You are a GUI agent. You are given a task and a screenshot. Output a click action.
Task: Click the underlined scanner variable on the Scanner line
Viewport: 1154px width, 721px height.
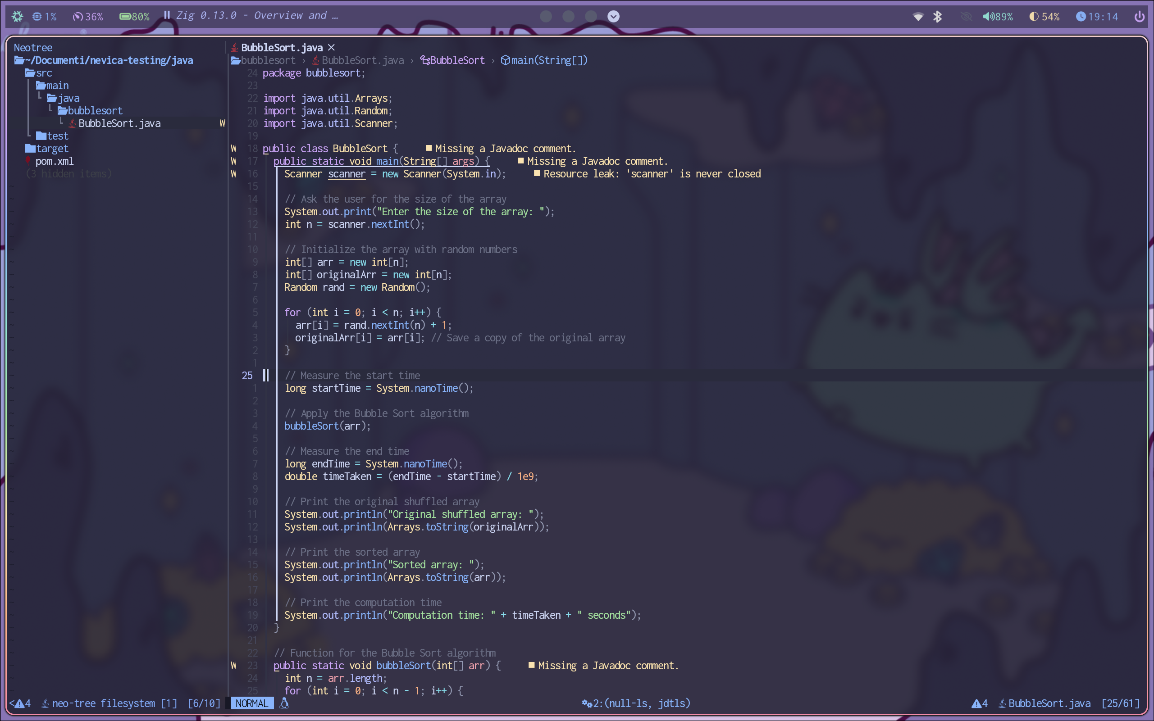[347, 173]
